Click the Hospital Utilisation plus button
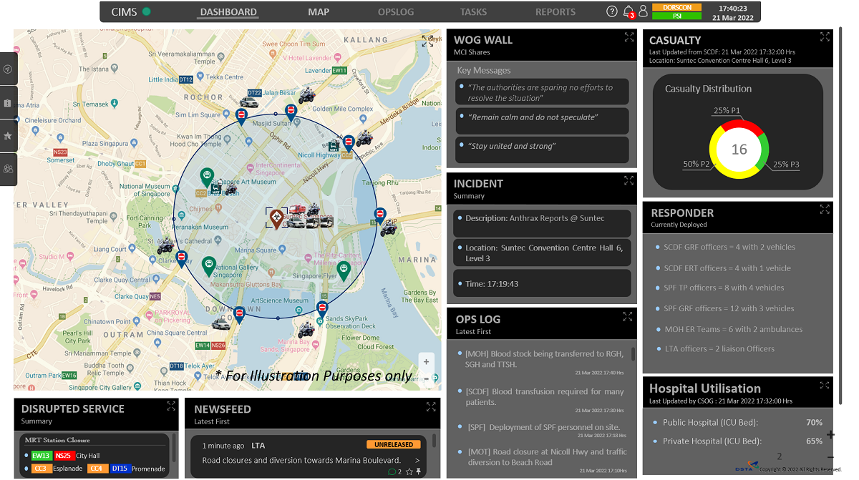Screen dimensions: 859x480 click(x=830, y=434)
